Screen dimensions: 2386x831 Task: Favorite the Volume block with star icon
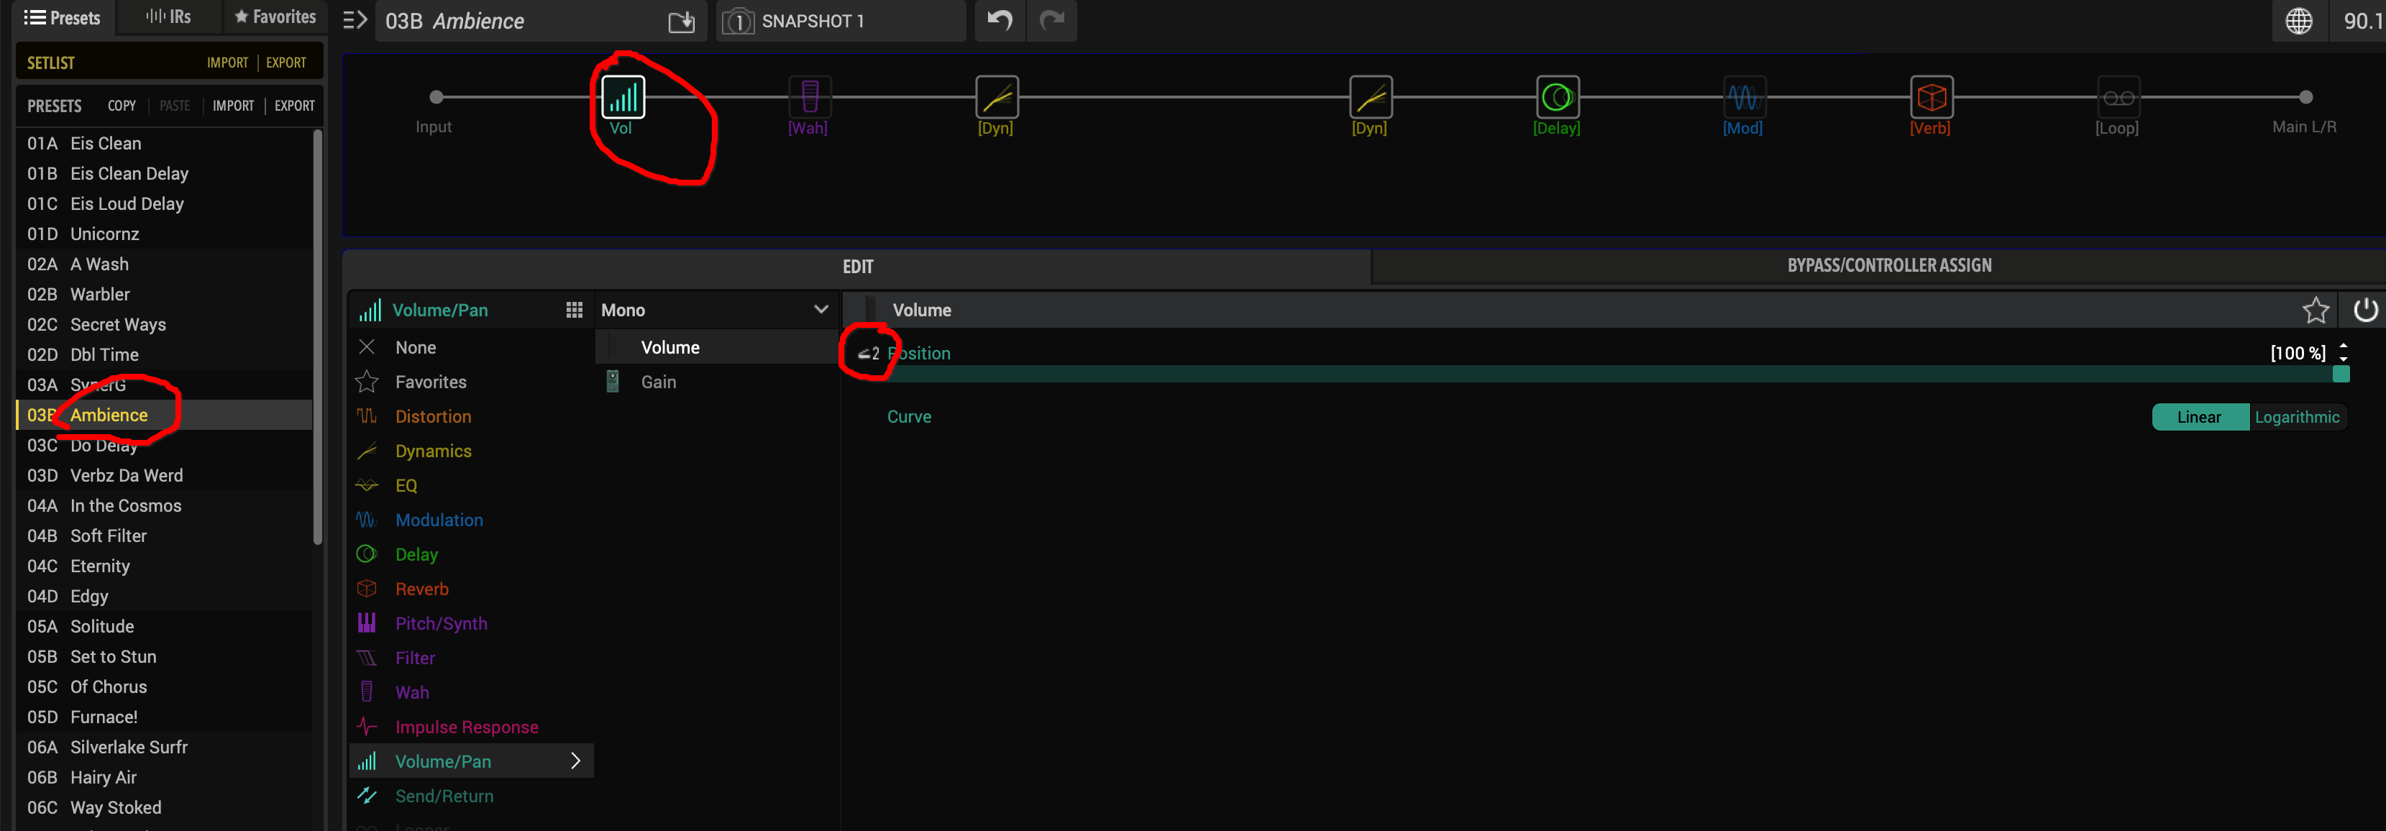click(2315, 309)
